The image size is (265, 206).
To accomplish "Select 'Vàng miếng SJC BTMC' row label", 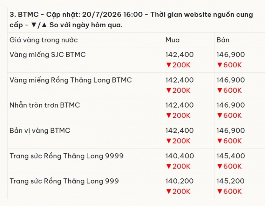I will [x=47, y=55].
